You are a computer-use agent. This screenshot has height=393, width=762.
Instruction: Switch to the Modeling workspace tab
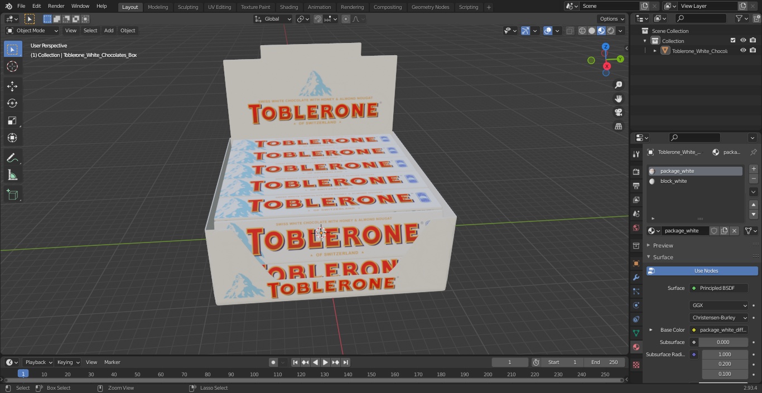click(158, 7)
